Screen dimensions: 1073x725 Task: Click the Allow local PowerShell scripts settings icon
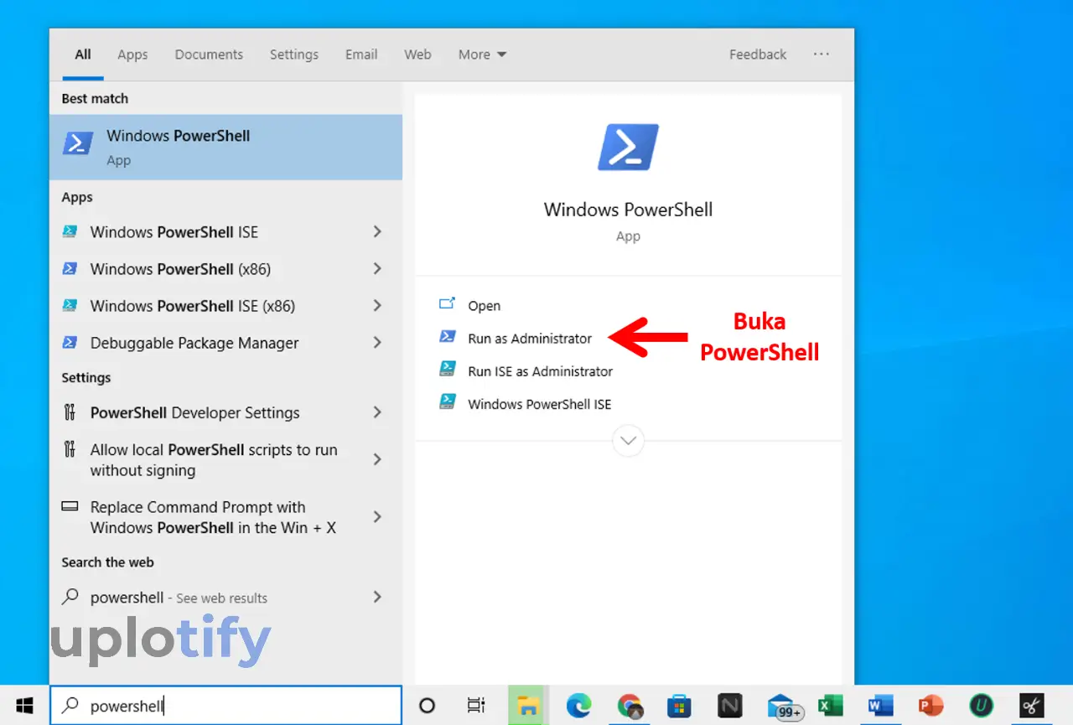[x=70, y=448]
